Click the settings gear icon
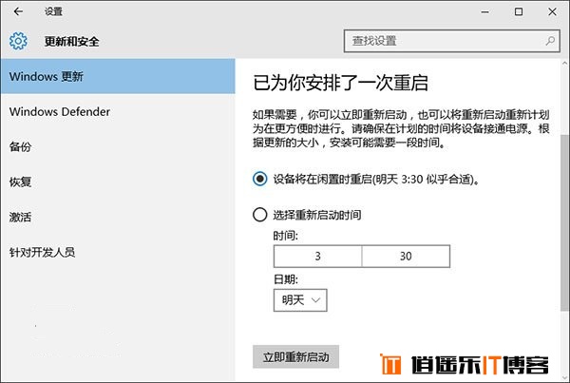This screenshot has height=383, width=570. (x=18, y=41)
